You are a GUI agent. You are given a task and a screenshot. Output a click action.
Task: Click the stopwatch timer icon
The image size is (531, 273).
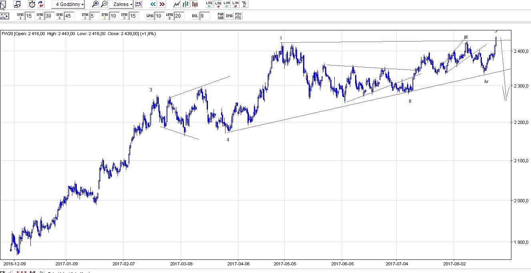pyautogui.click(x=32, y=4)
